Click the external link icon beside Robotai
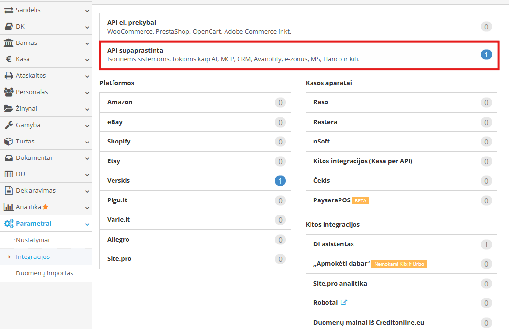Image resolution: width=509 pixels, height=329 pixels. pyautogui.click(x=344, y=302)
